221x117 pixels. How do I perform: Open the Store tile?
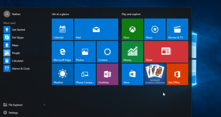[133, 74]
